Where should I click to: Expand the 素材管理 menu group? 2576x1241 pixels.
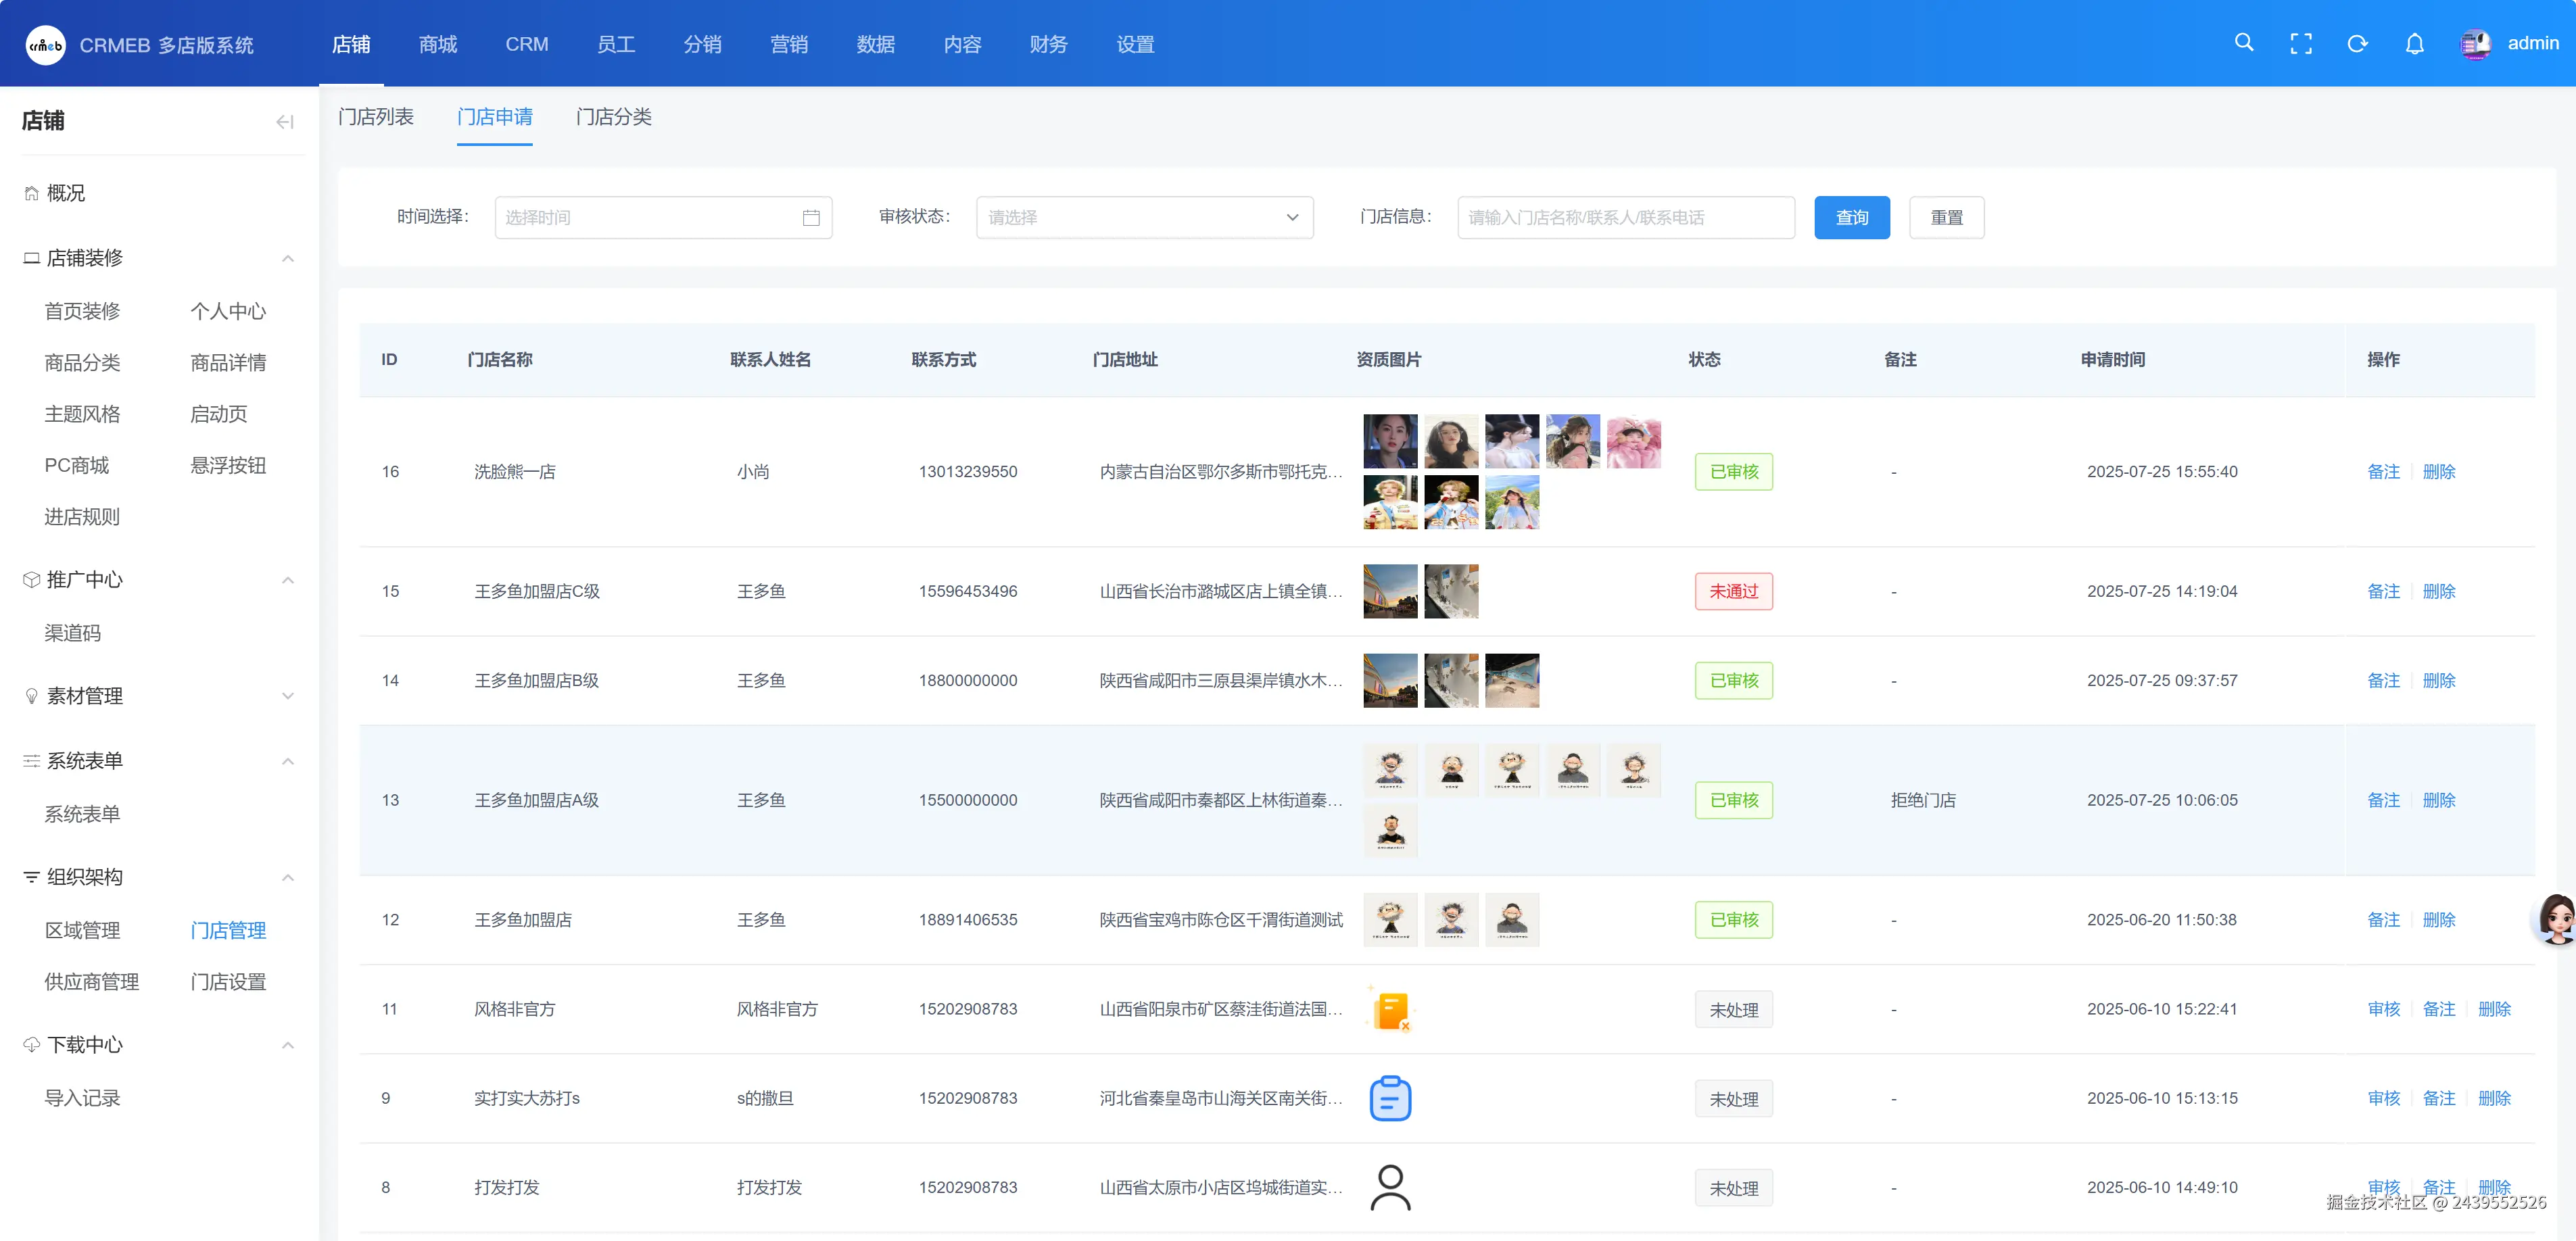point(288,696)
